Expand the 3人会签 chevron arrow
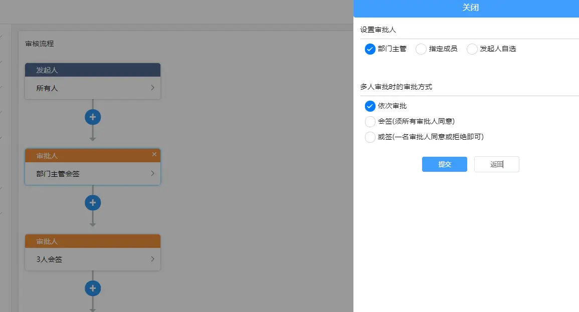 [x=152, y=259]
